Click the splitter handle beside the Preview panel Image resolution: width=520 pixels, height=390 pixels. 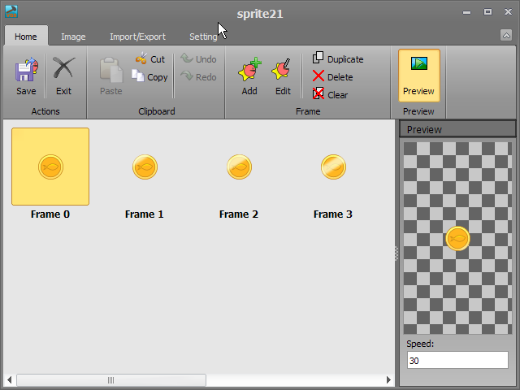click(396, 253)
